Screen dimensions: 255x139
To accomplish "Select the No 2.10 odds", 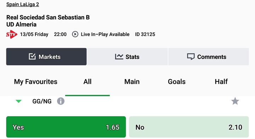I will [189, 127].
